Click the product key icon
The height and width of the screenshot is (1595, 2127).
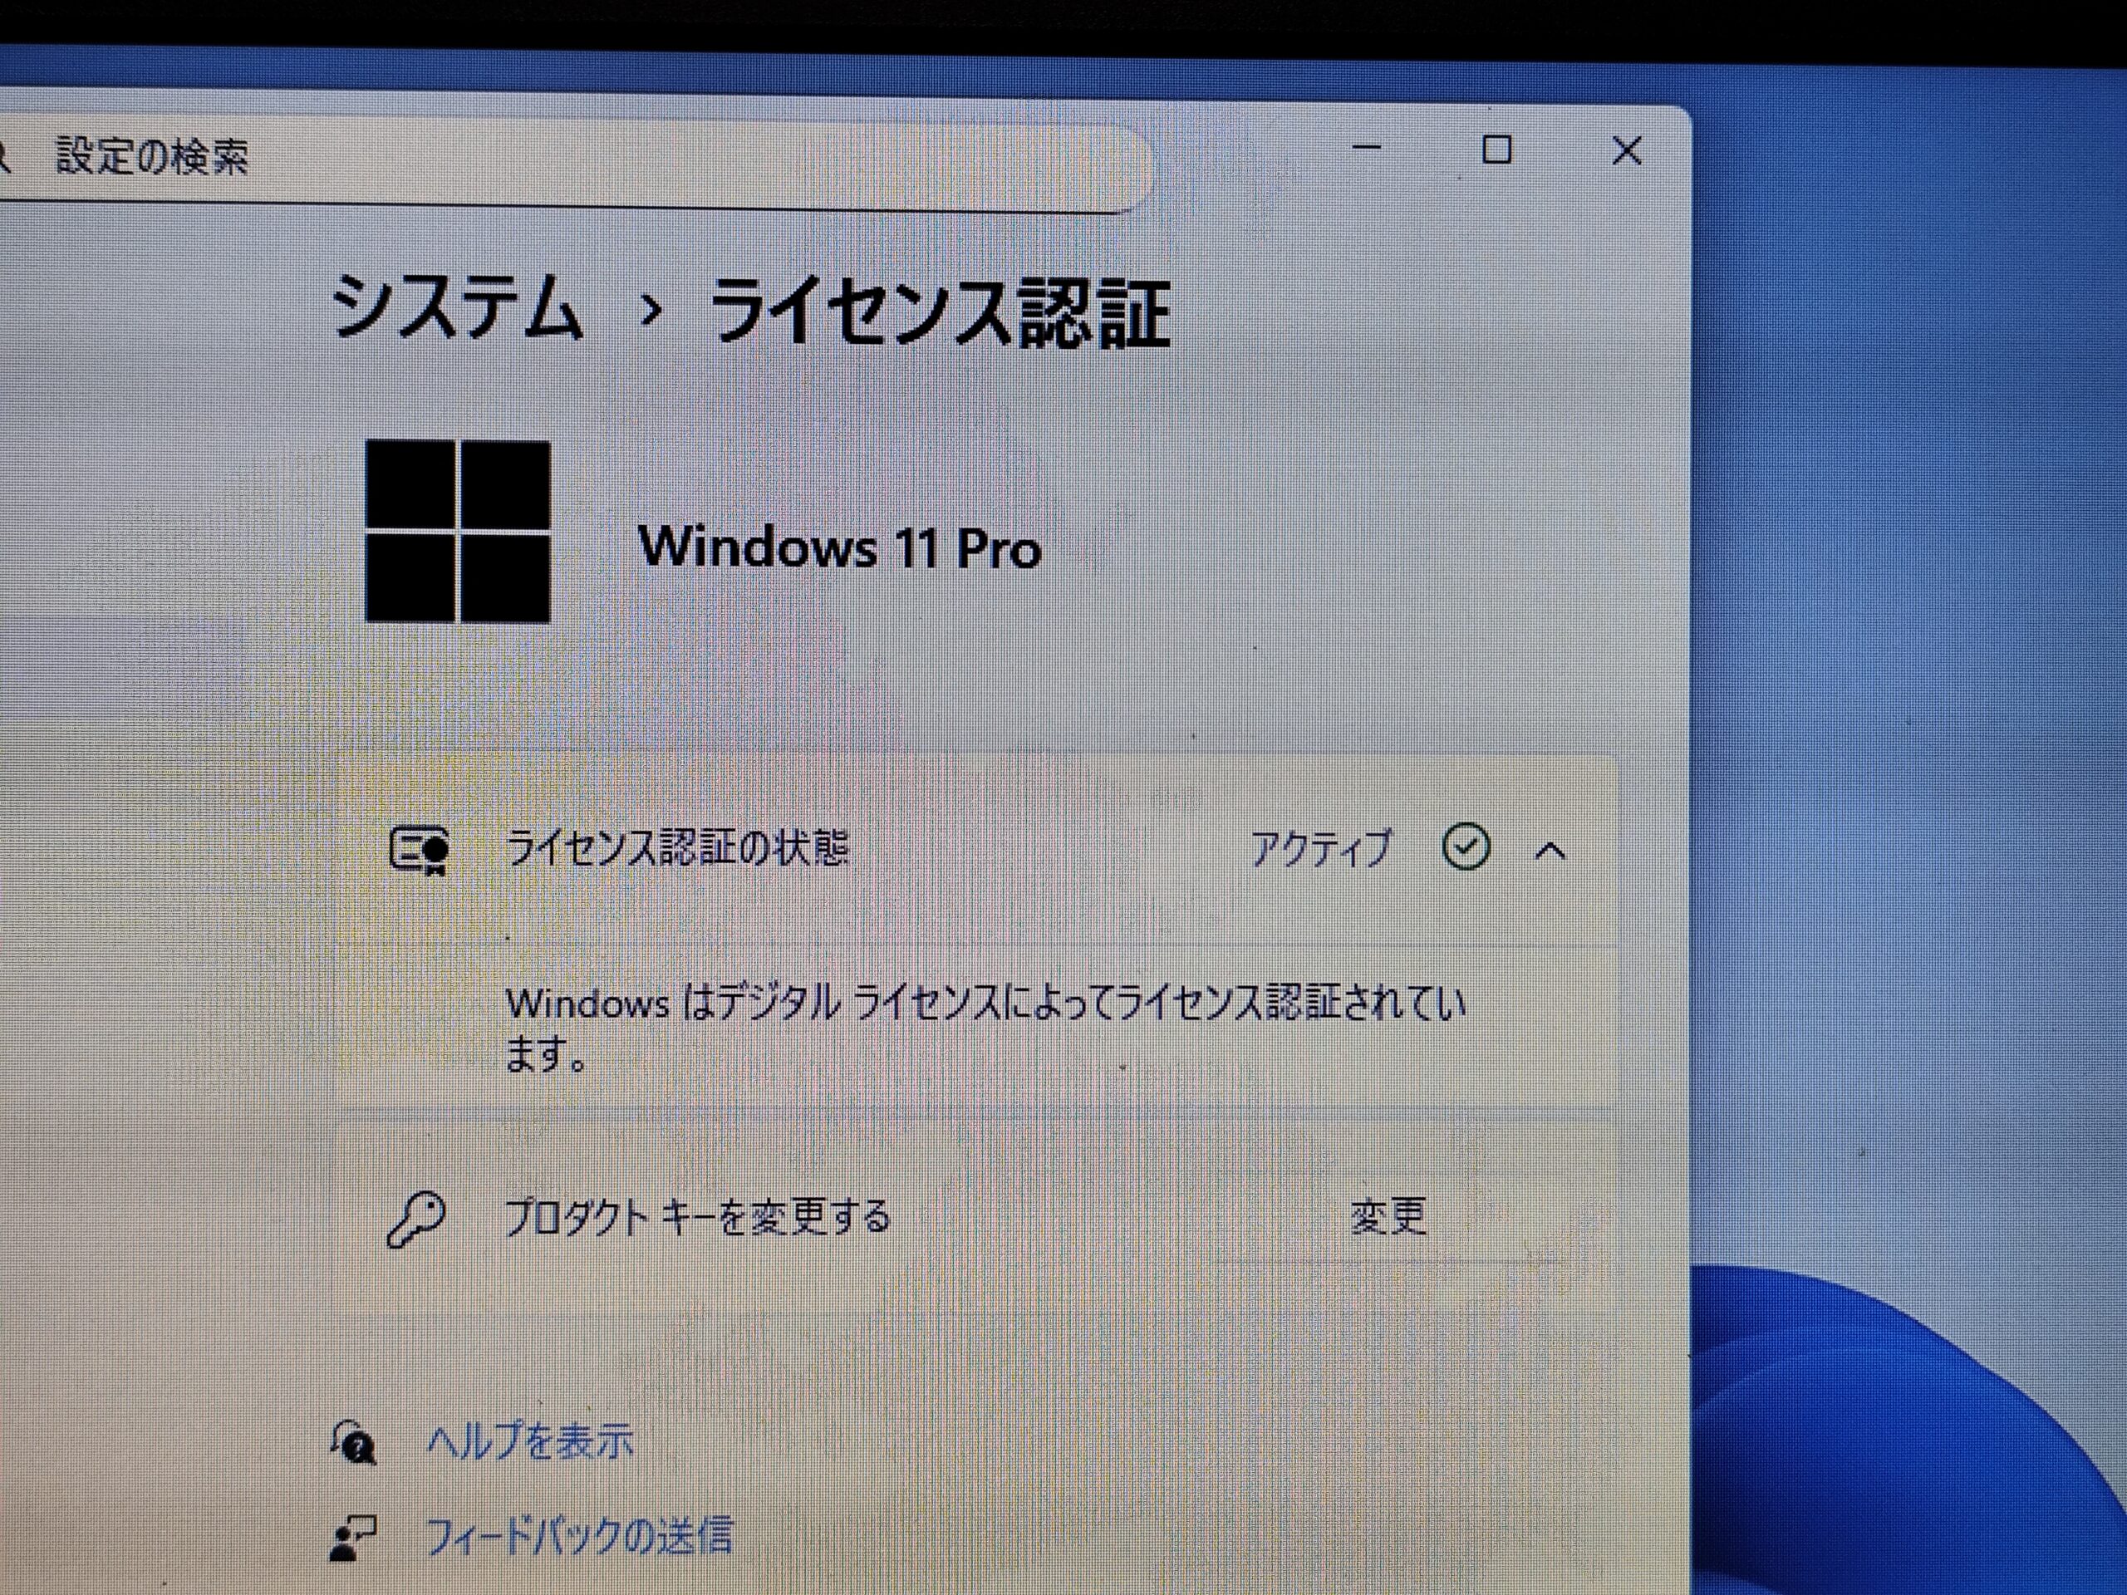415,1219
